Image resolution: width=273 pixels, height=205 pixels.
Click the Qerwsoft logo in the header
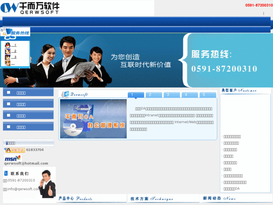coord(30,8)
